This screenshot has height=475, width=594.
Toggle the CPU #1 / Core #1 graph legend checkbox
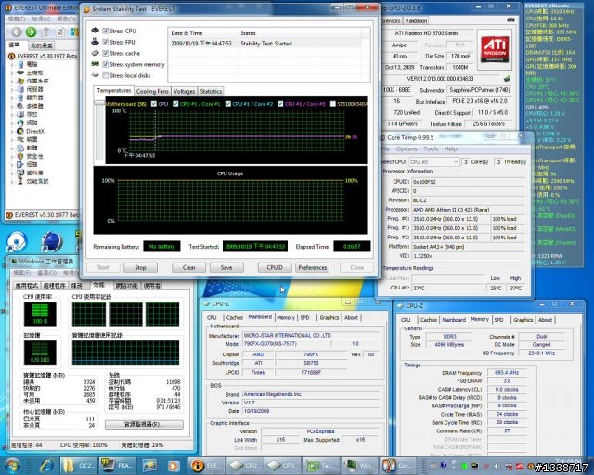(176, 104)
